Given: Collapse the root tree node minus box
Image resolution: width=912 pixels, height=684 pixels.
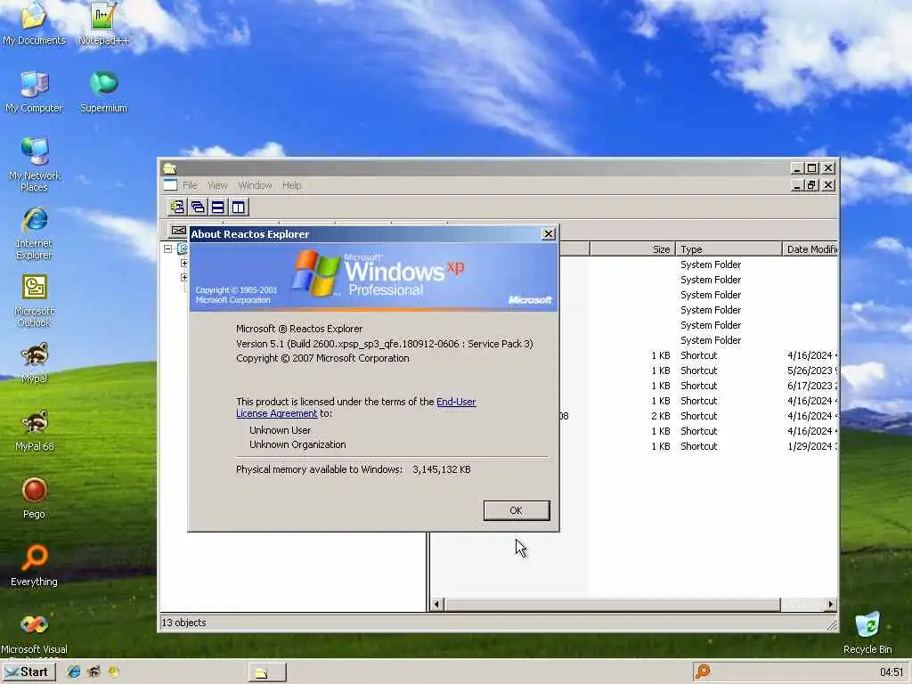Looking at the screenshot, I should click(168, 249).
